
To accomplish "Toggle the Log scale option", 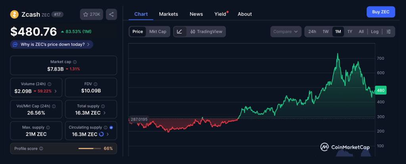I will [x=375, y=32].
